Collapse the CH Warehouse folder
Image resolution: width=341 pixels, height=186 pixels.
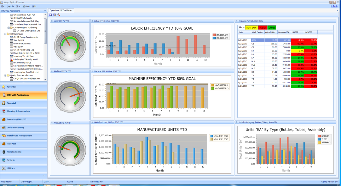tap(5, 34)
